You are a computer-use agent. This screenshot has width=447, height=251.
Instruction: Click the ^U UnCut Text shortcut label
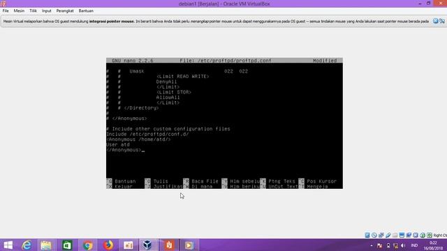[x=279, y=186]
